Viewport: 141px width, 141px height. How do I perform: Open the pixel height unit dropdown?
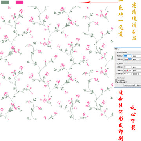click(x=137, y=60)
